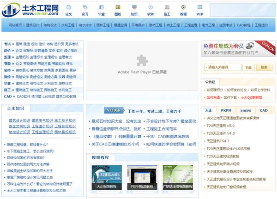Open the 园林景观知识 link
The height and width of the screenshot is (199, 277).
coord(65,132)
